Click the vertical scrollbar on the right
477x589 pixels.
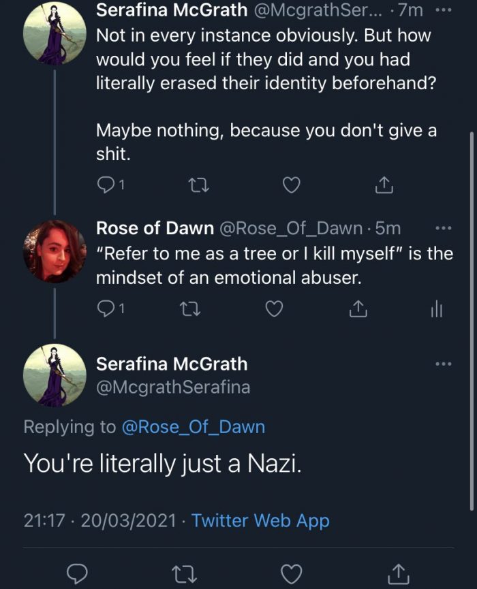[472, 320]
